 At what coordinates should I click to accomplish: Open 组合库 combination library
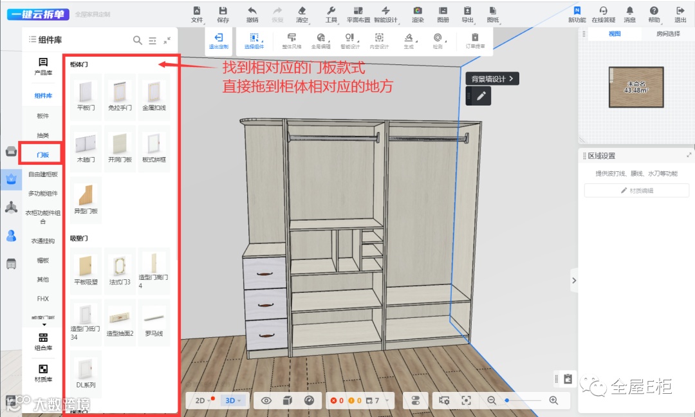pos(43,342)
